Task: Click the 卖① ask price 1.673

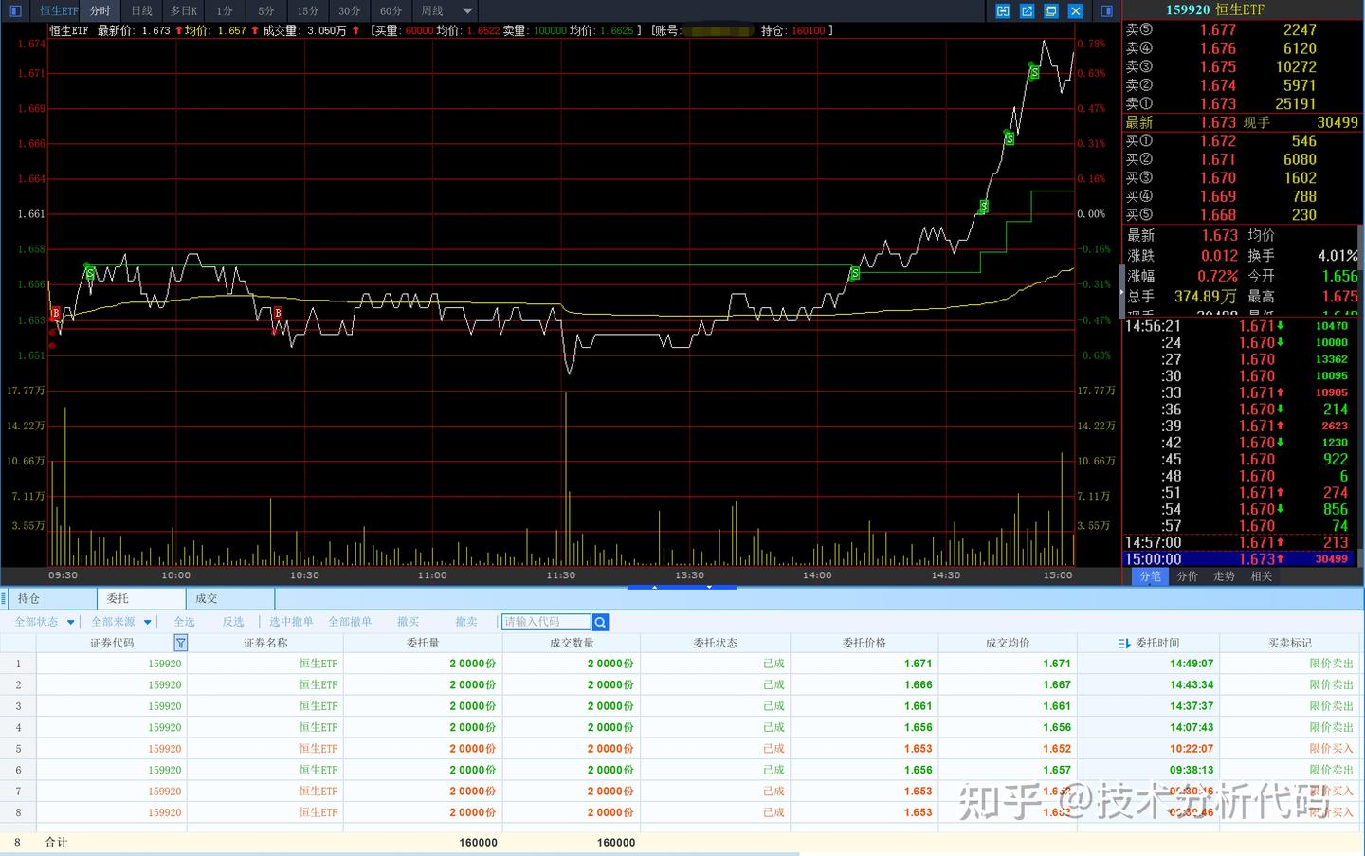Action: (x=1218, y=104)
